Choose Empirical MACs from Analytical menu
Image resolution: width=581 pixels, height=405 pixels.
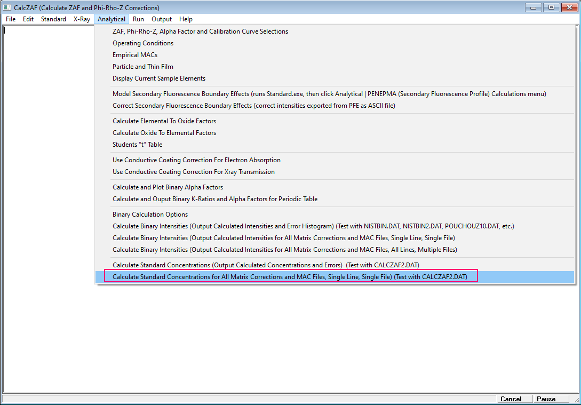point(135,55)
